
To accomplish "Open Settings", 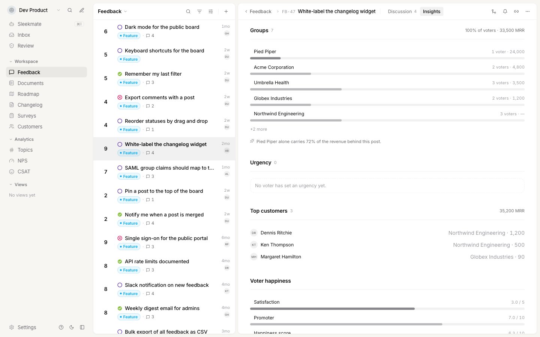I will [x=23, y=327].
